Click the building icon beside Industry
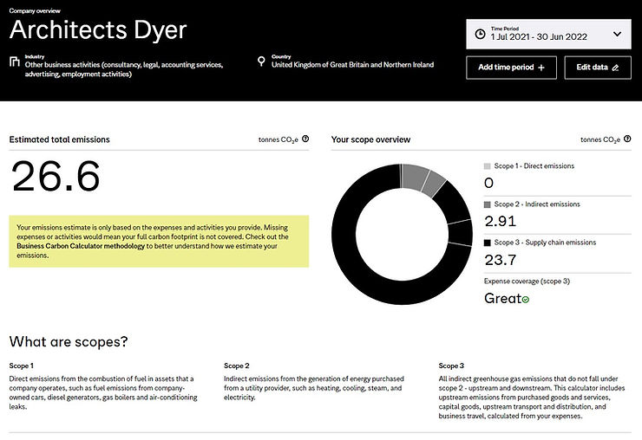Screen dimensions: 642x440 [x=14, y=61]
